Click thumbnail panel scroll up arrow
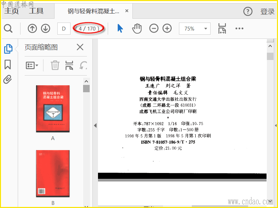Viewport: 278px width, 208px height. click(x=86, y=81)
